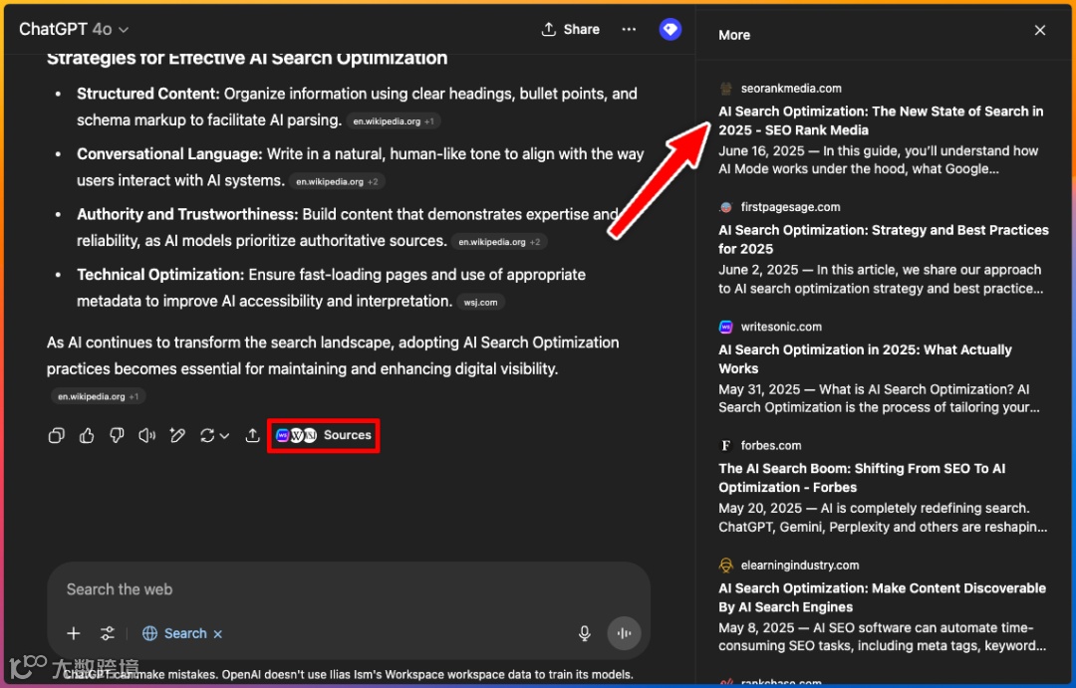The image size is (1076, 688).
Task: Open 'Strategy and Best Practices for 2025' link
Action: click(883, 239)
